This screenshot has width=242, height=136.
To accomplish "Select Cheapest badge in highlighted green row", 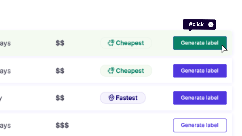I will (x=126, y=43).
